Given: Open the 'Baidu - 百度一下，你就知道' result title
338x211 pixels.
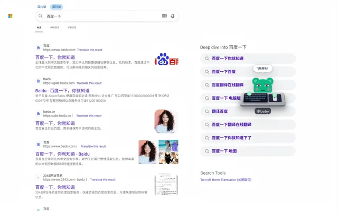Looking at the screenshot, I should (x=62, y=91).
